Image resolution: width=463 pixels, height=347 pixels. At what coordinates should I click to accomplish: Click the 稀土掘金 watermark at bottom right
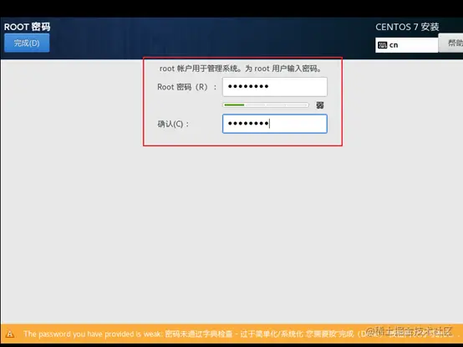click(409, 331)
